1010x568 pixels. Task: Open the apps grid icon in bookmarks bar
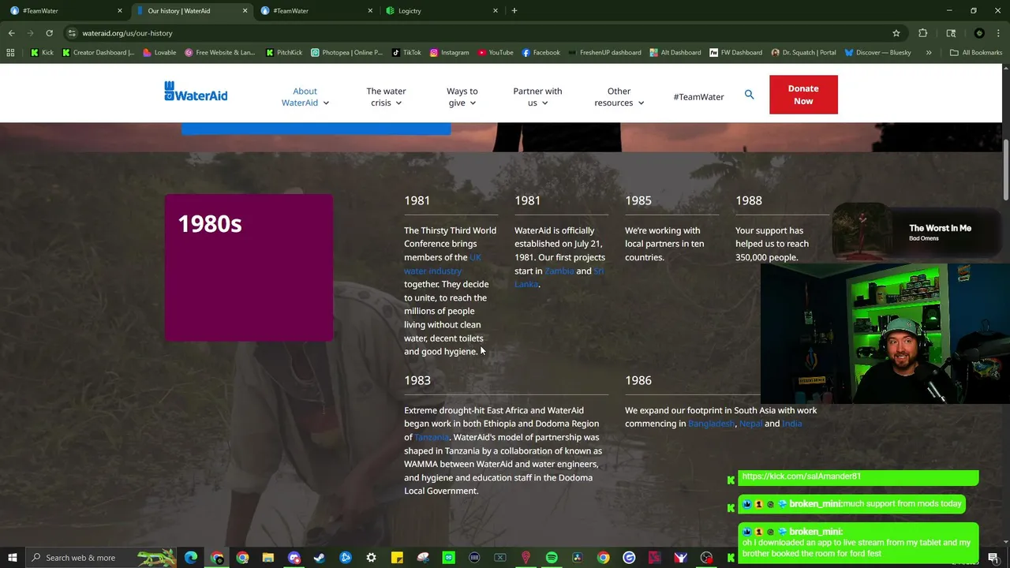pyautogui.click(x=10, y=53)
